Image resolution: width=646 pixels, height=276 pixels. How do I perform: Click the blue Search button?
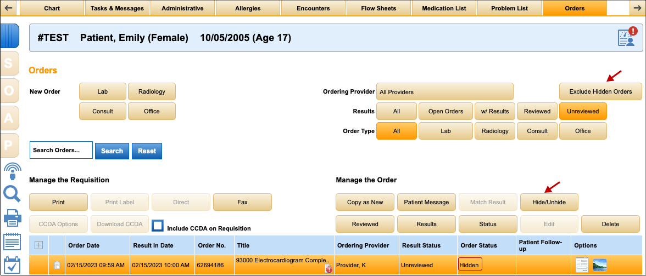(112, 151)
